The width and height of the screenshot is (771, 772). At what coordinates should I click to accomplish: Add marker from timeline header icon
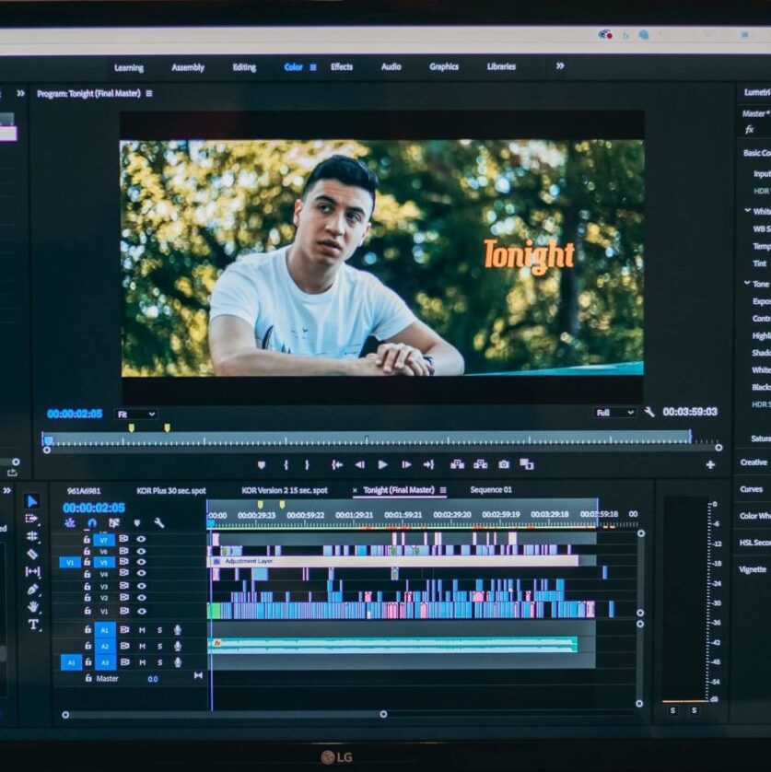click(137, 523)
